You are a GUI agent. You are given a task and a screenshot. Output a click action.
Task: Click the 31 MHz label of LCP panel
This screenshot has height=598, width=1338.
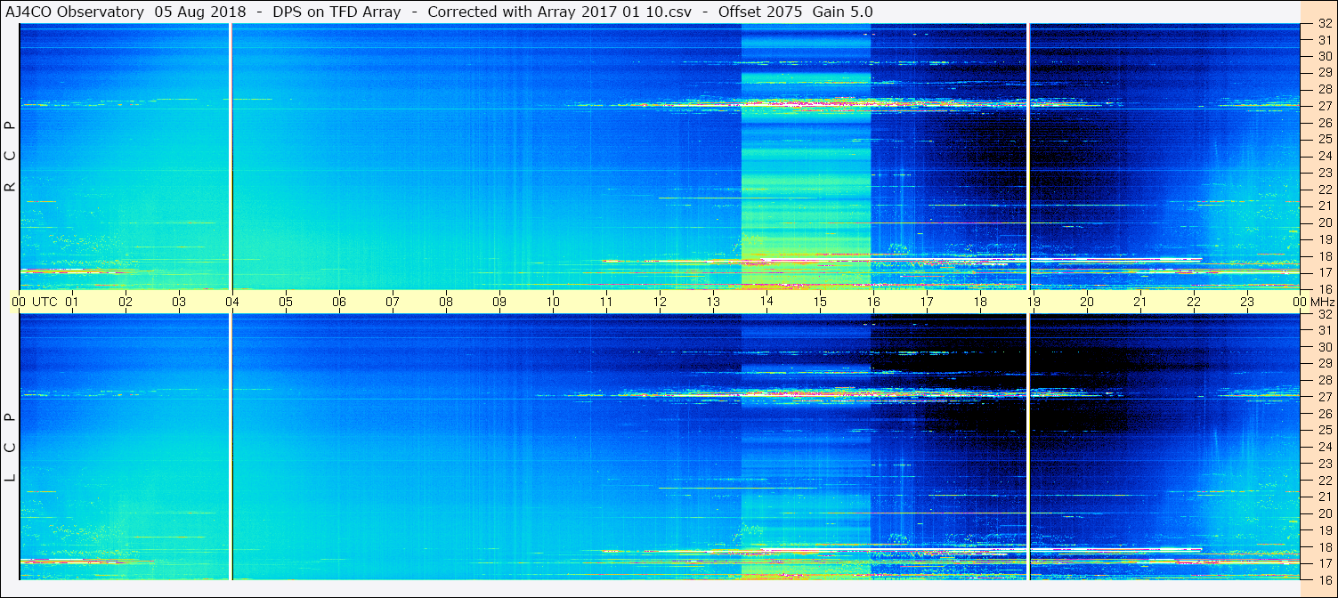[x=1325, y=330]
